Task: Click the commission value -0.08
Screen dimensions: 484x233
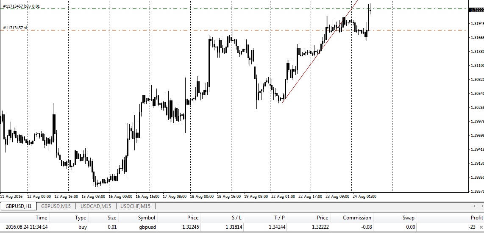Action: coord(366,227)
